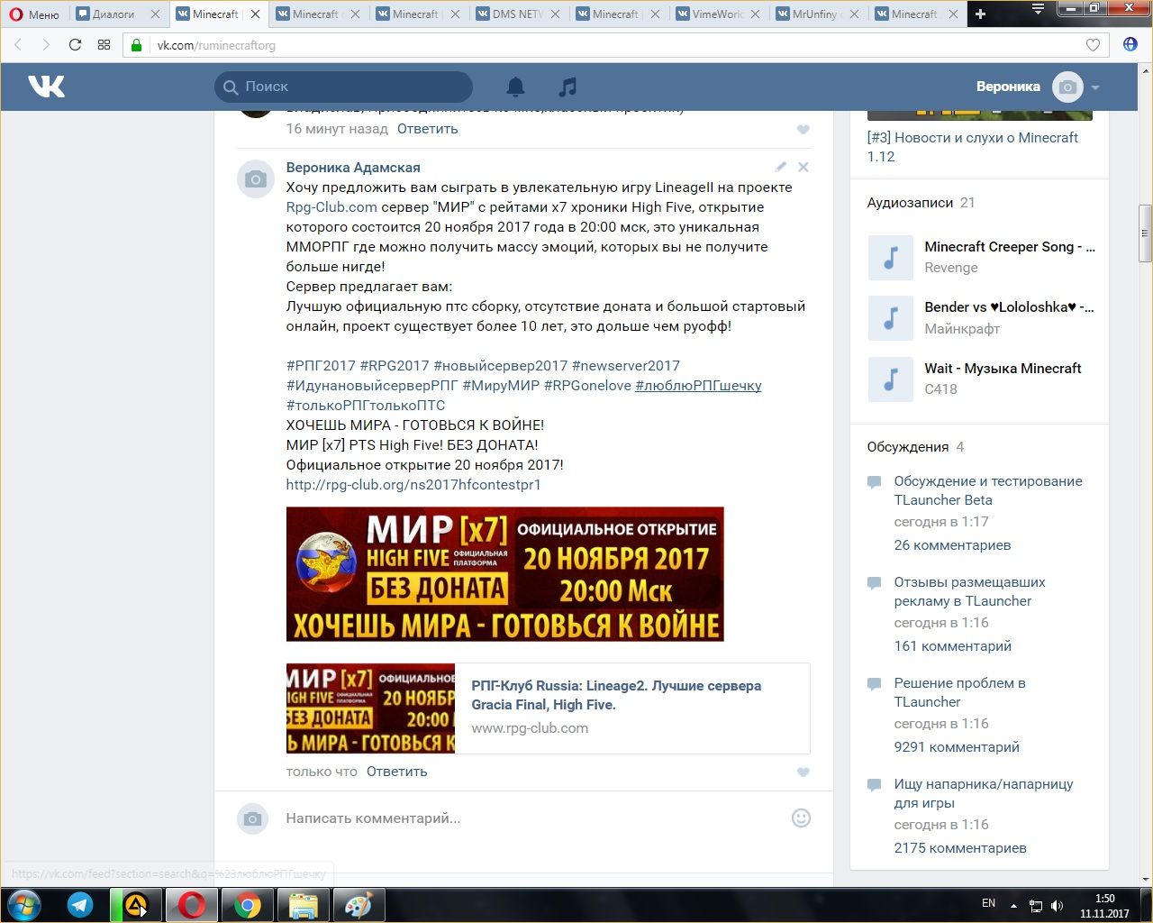The width and height of the screenshot is (1153, 923).
Task: Open Google Chrome from the taskbar
Action: (x=248, y=905)
